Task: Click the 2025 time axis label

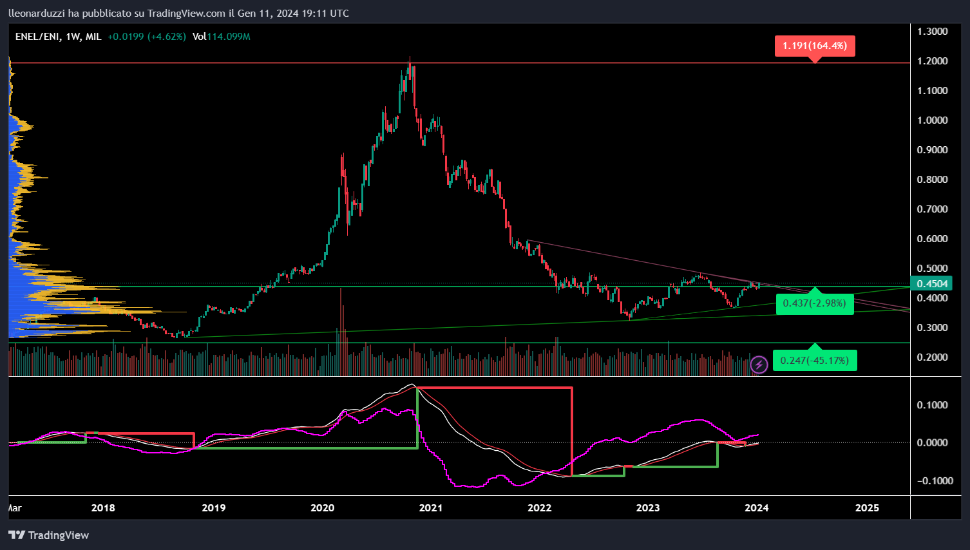Action: 867,508
